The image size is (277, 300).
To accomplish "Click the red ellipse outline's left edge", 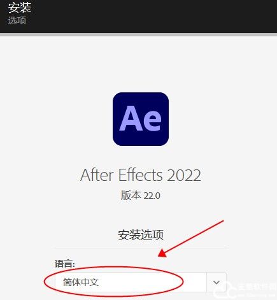I will [45, 282].
